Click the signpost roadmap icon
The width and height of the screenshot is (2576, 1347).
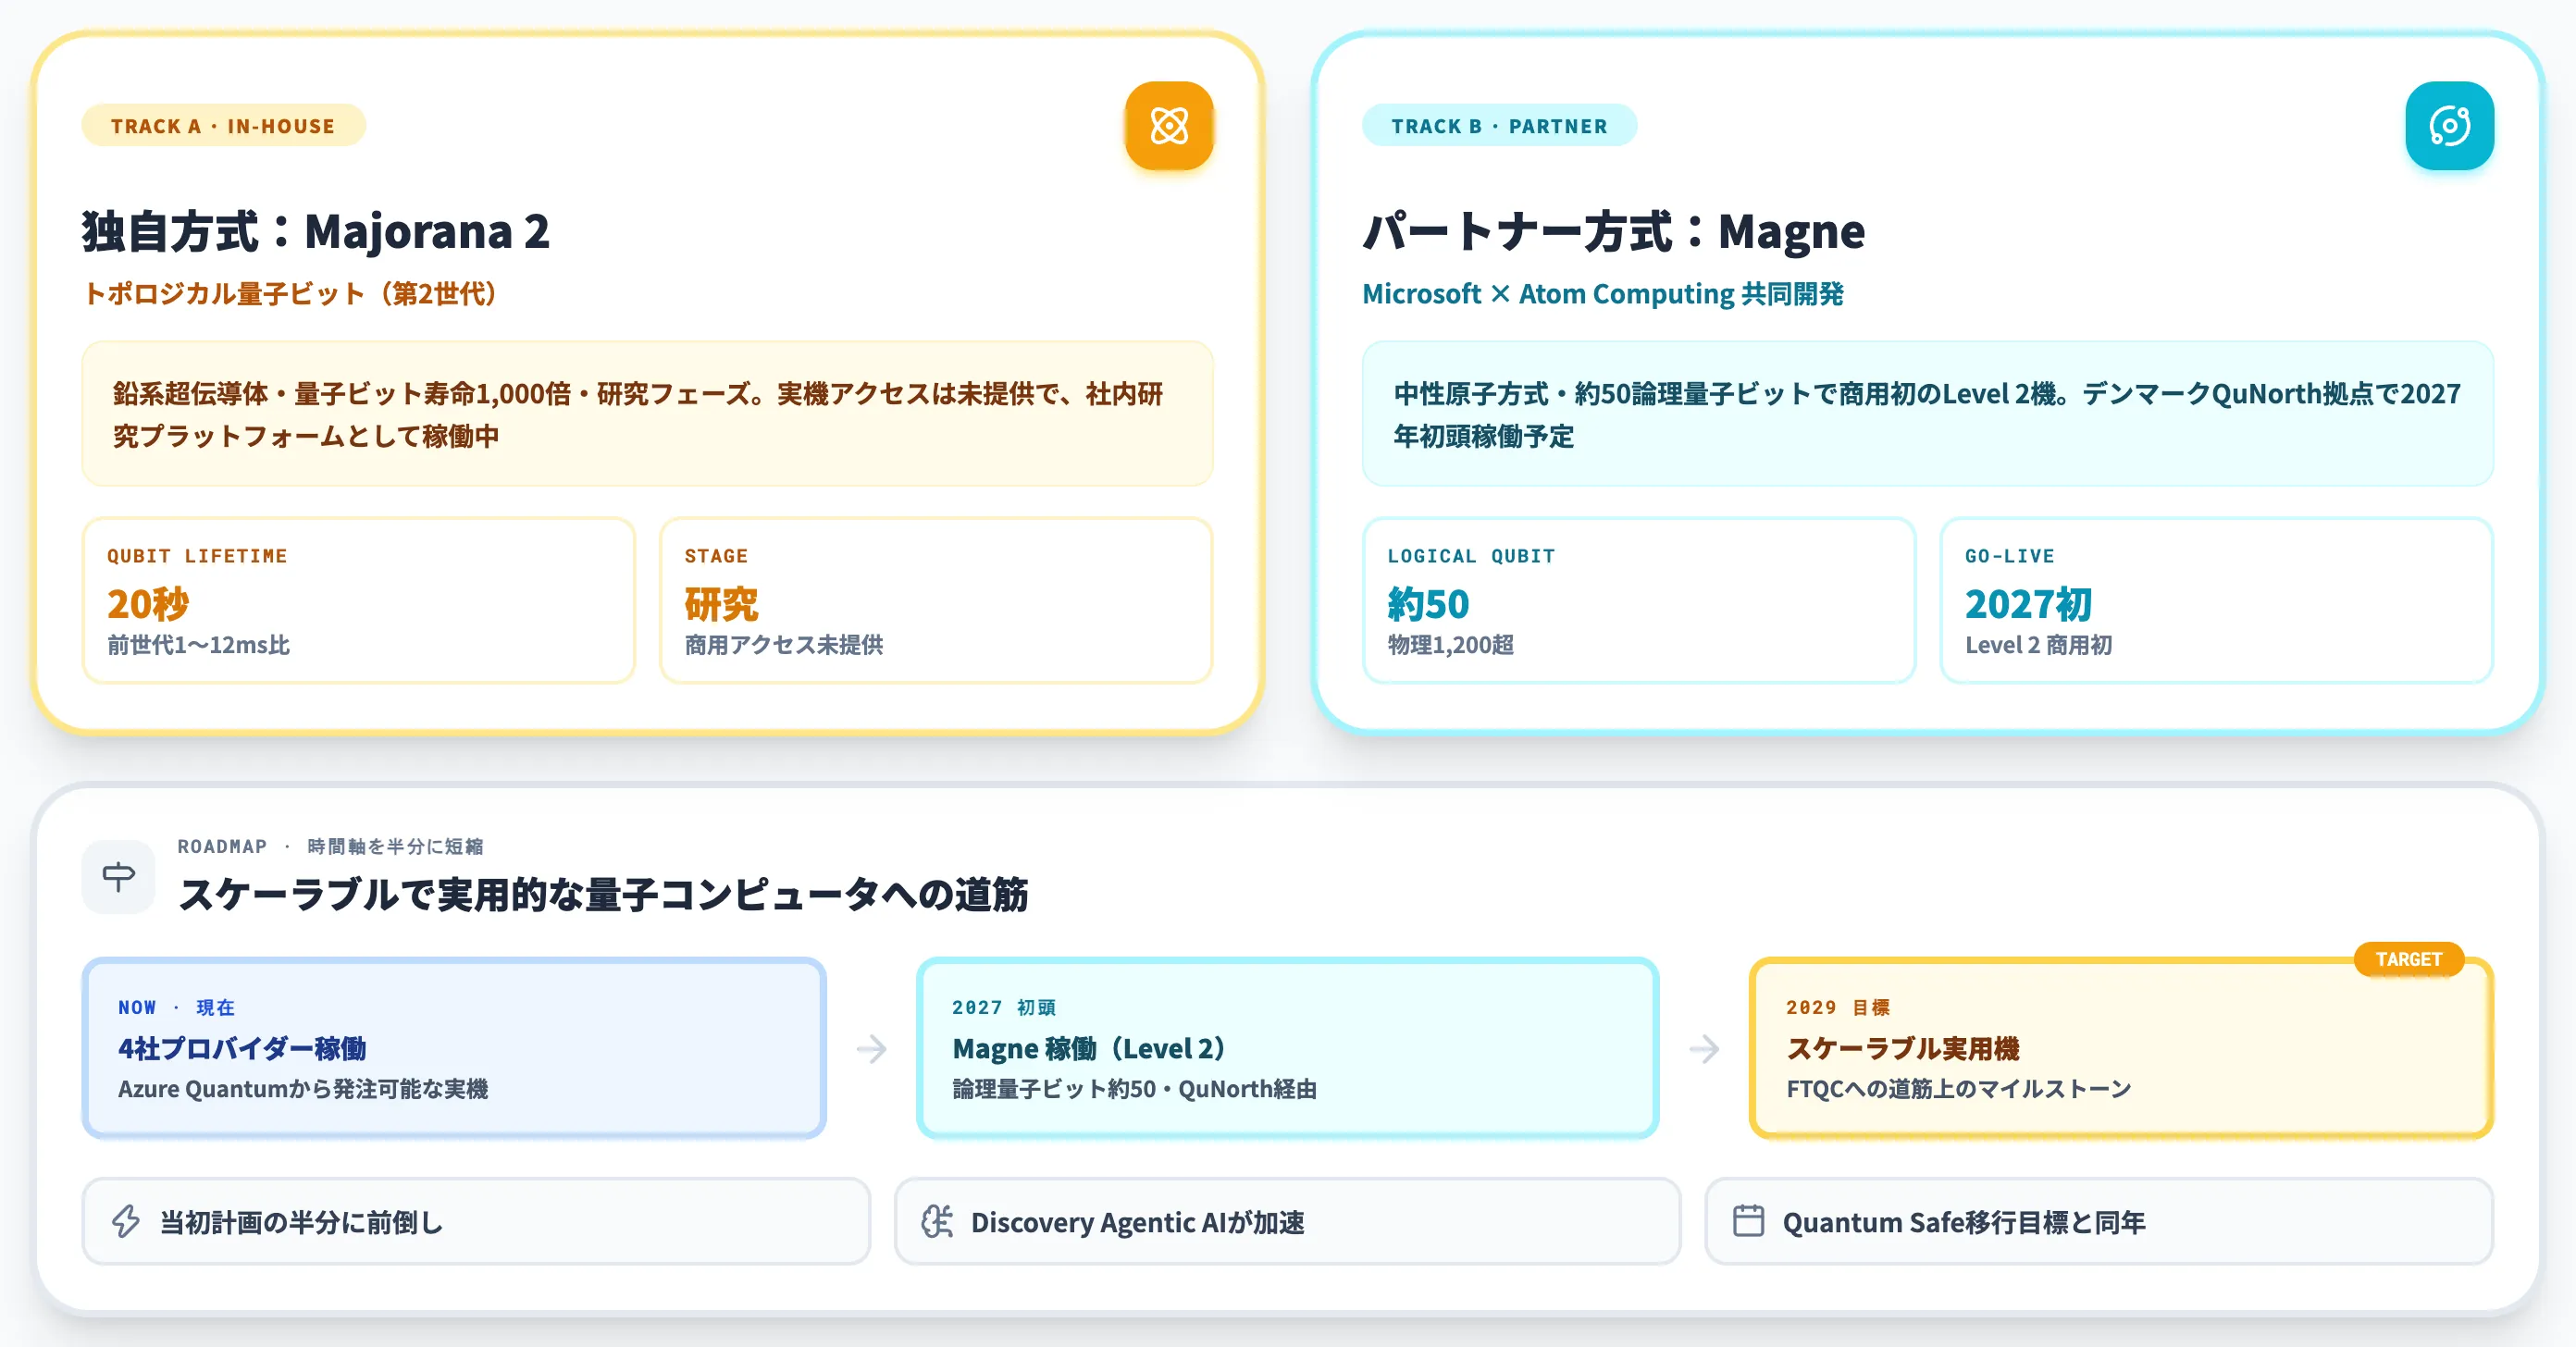119,877
